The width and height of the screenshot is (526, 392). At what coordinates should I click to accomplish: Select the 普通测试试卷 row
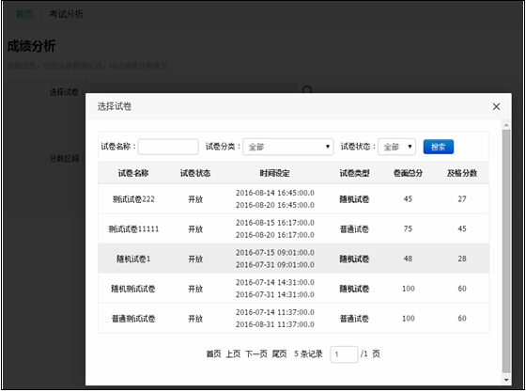(x=293, y=319)
